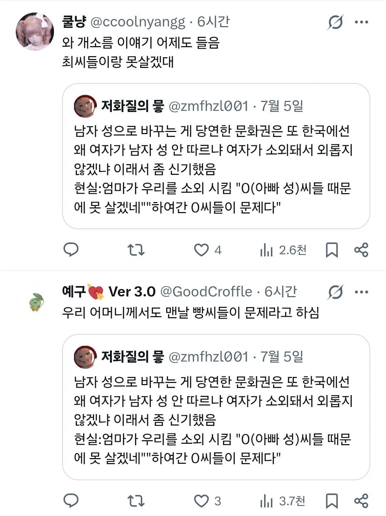
Task: Visit @ccoolnyangg profile handle
Action: pos(138,22)
